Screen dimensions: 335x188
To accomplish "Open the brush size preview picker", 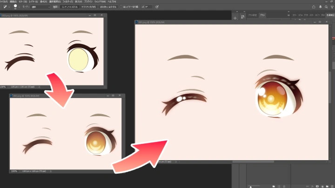I will 15,6.
